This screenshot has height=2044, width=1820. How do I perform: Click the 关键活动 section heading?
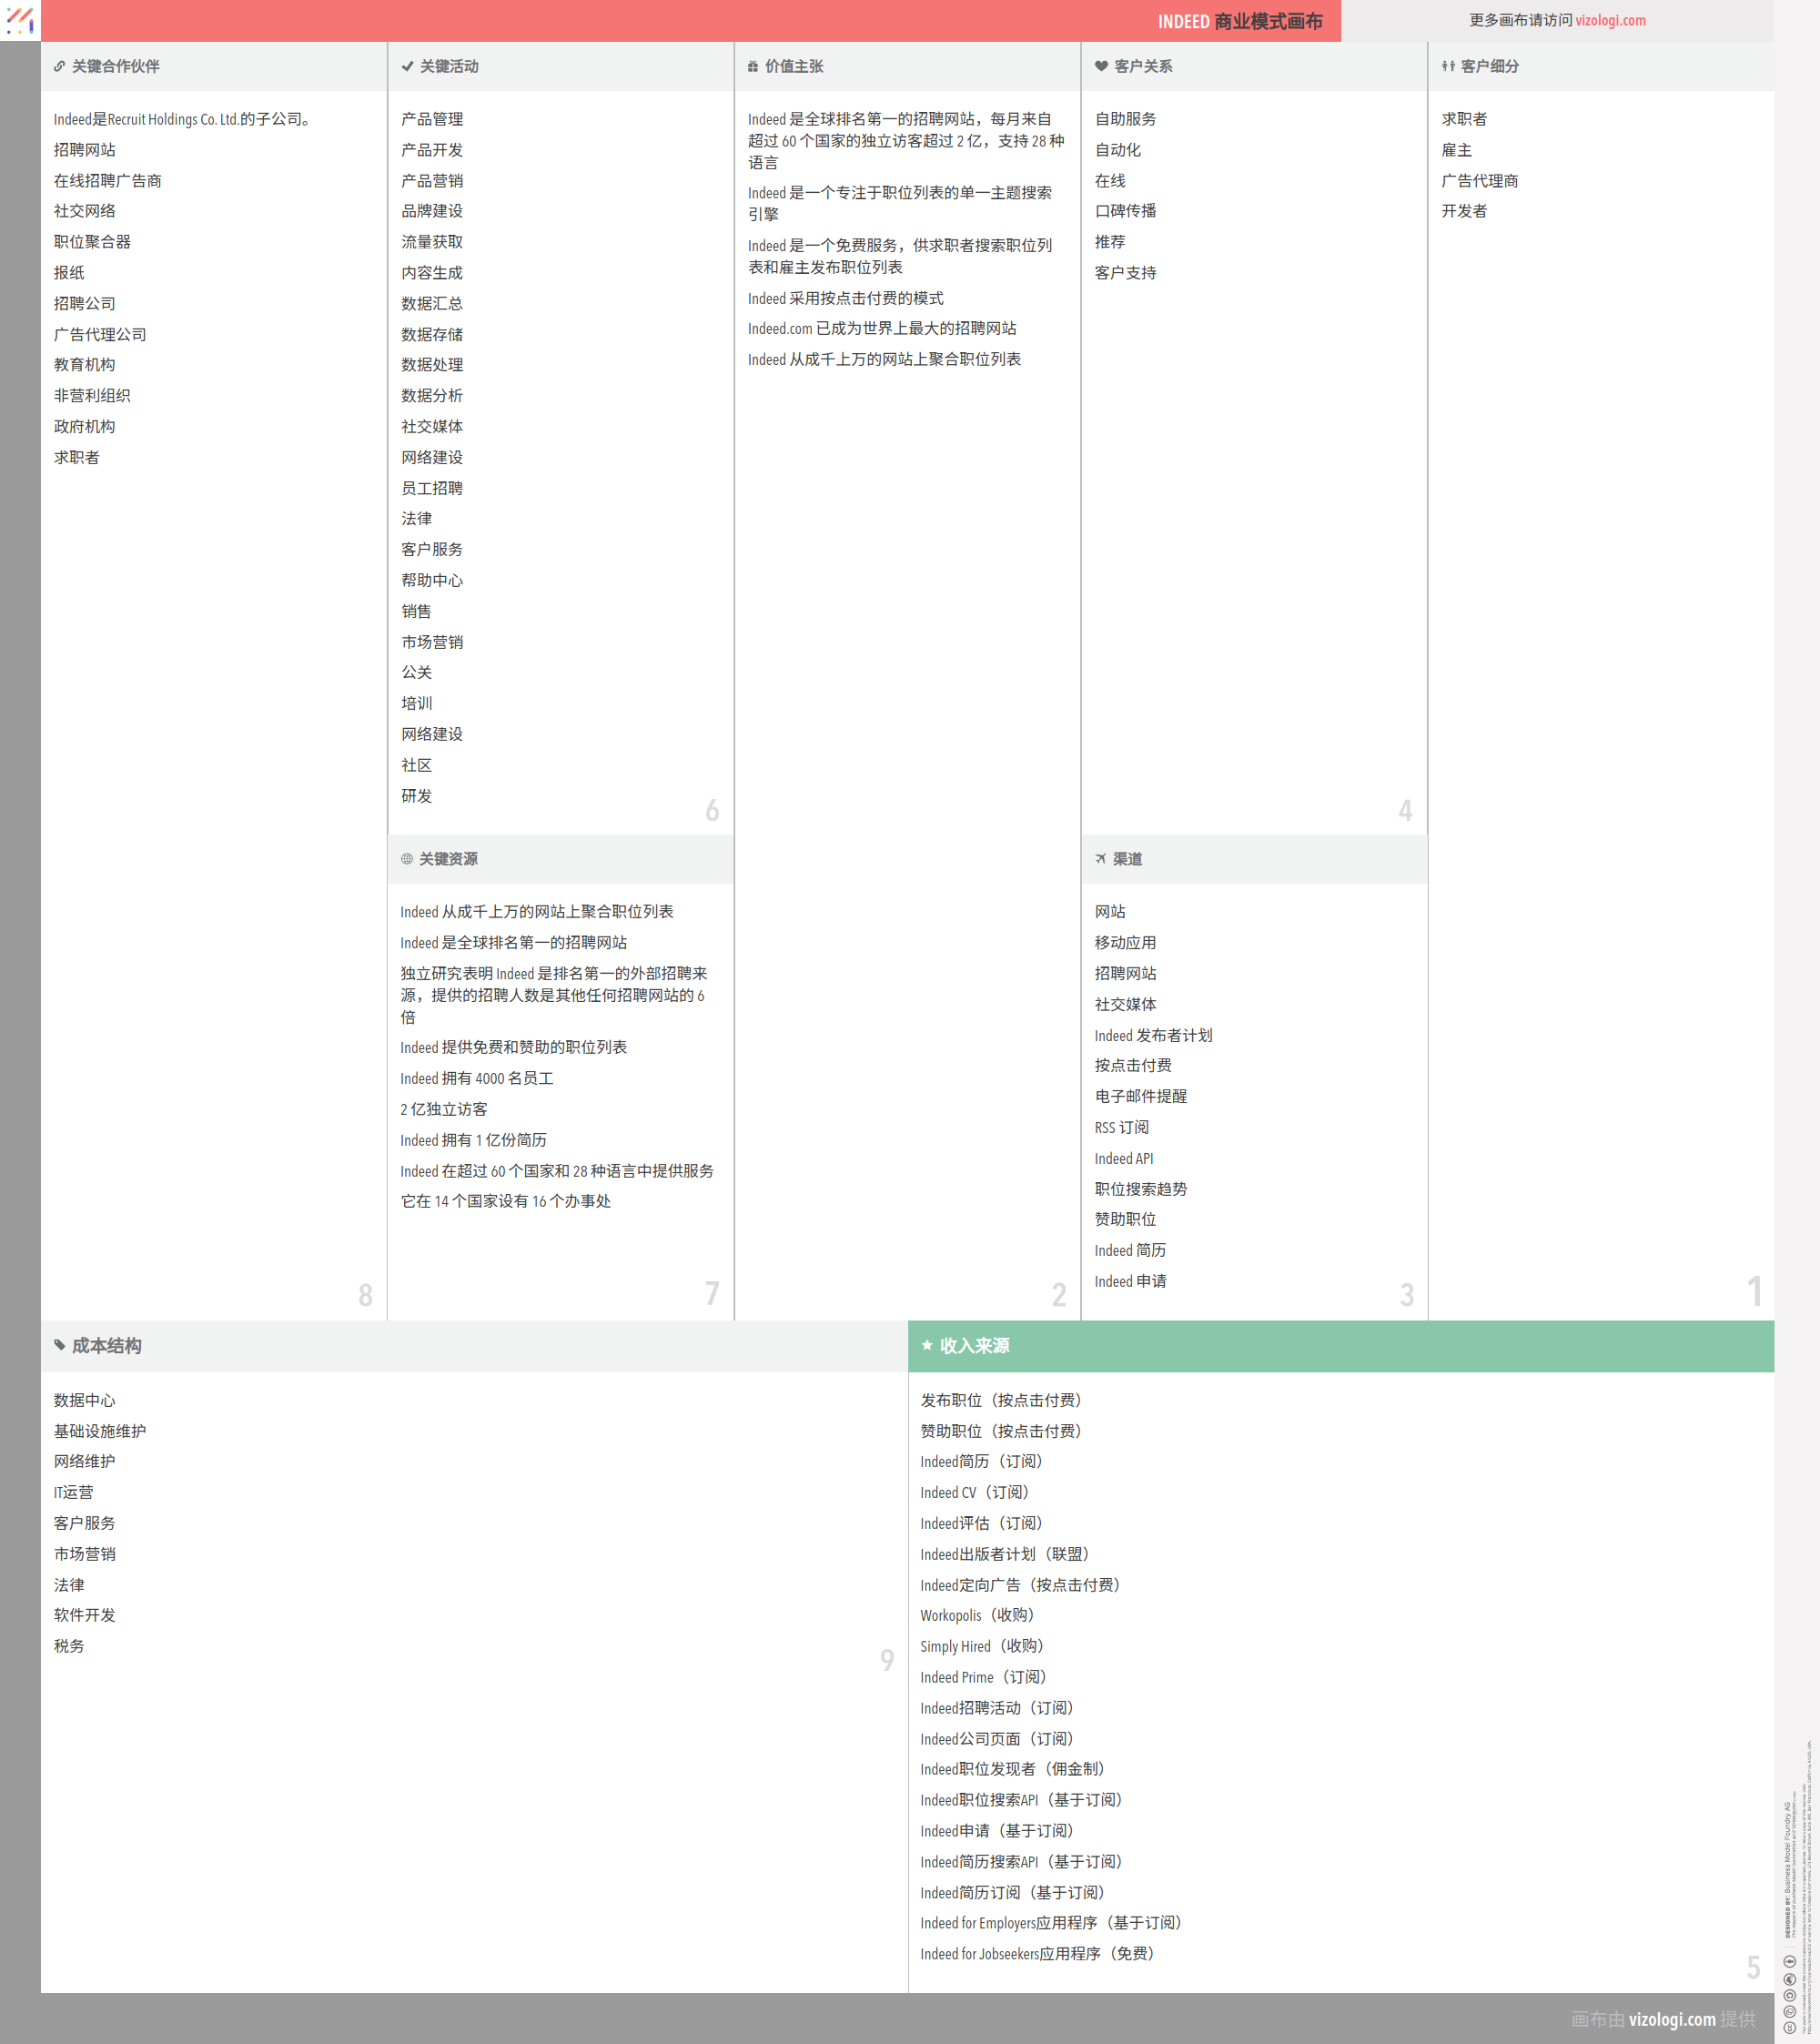click(449, 66)
